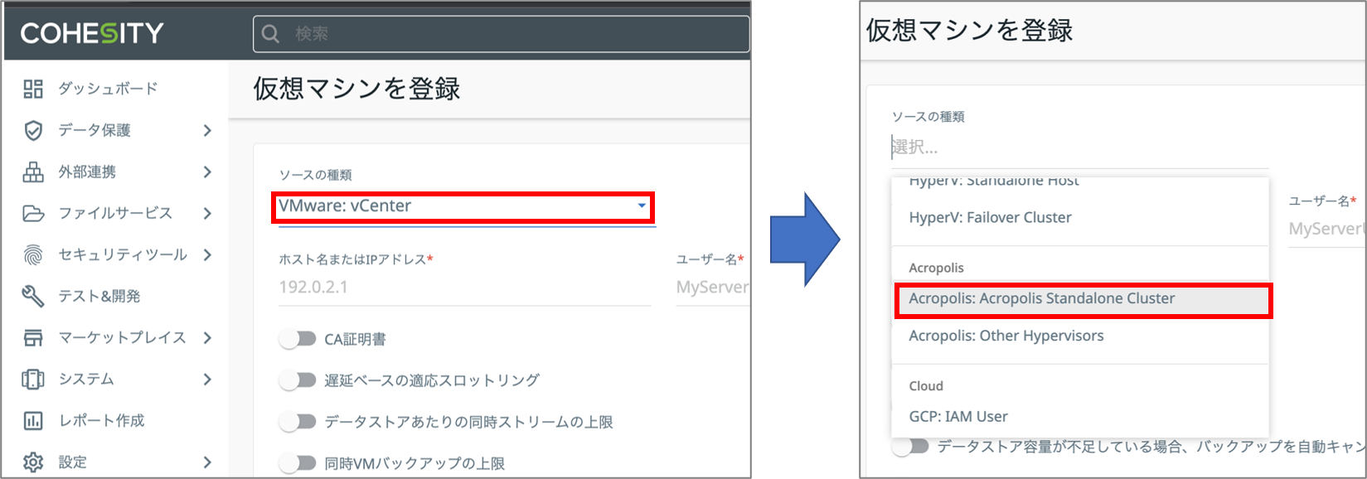Screen dimensions: 1367x479
Task: Click the システム icon
Action: pyautogui.click(x=33, y=379)
